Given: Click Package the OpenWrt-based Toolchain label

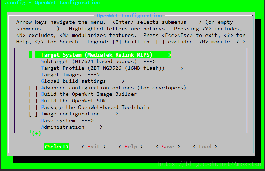Looking at the screenshot, I should (95, 108).
